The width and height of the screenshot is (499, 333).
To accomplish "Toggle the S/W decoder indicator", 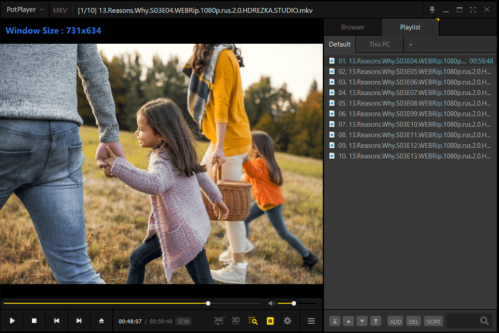I will (x=183, y=321).
